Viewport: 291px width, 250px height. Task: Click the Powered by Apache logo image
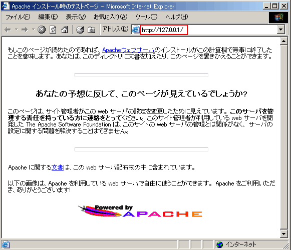pyautogui.click(x=140, y=211)
